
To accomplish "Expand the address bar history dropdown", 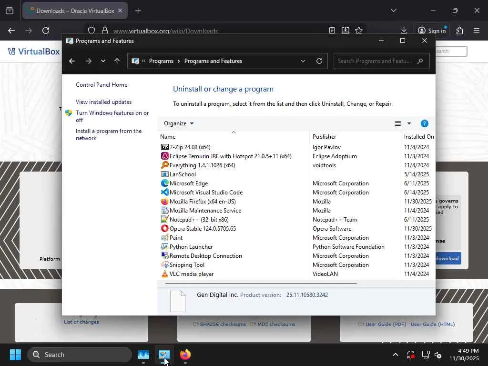I will [x=303, y=61].
